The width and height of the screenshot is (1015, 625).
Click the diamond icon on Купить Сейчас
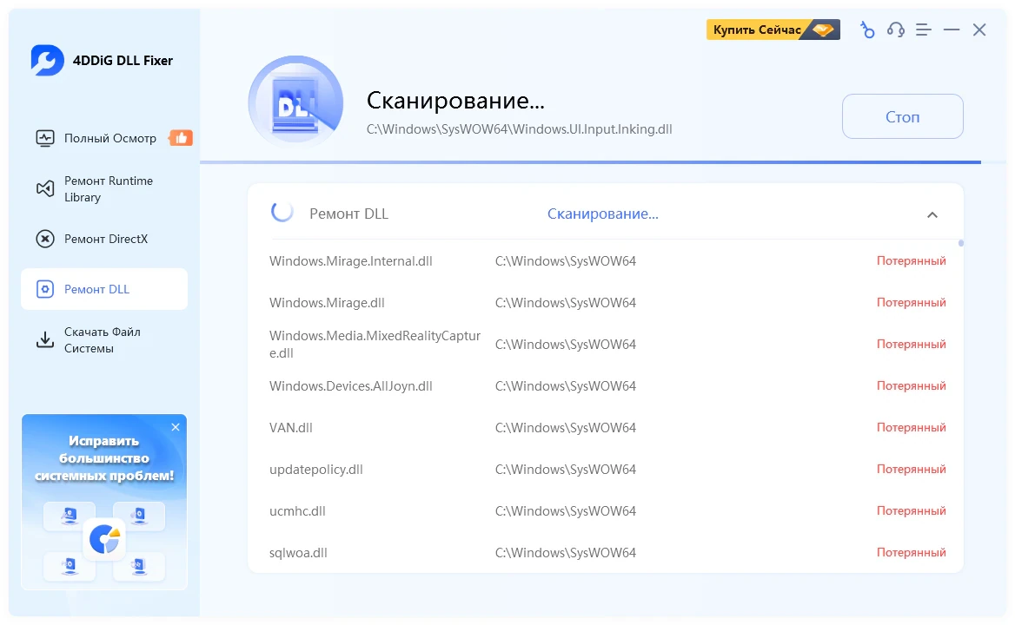(x=823, y=30)
